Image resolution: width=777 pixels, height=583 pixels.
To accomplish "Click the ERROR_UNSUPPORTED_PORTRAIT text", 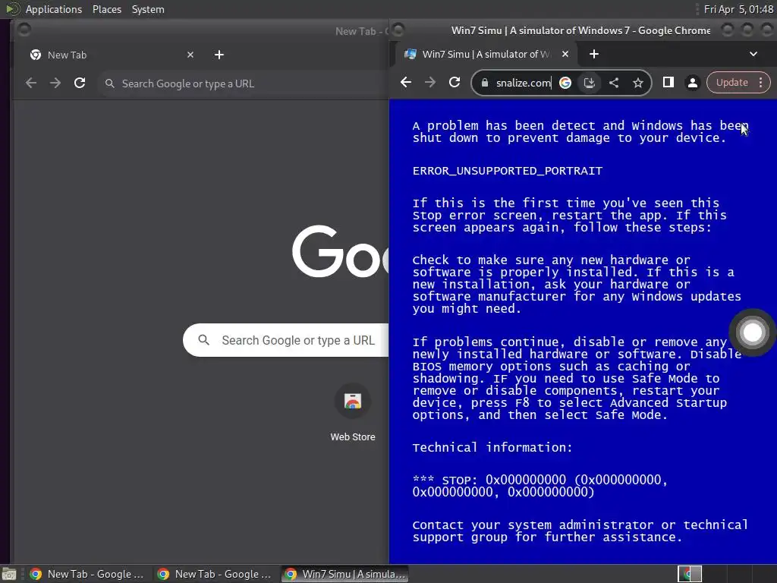I will point(508,171).
